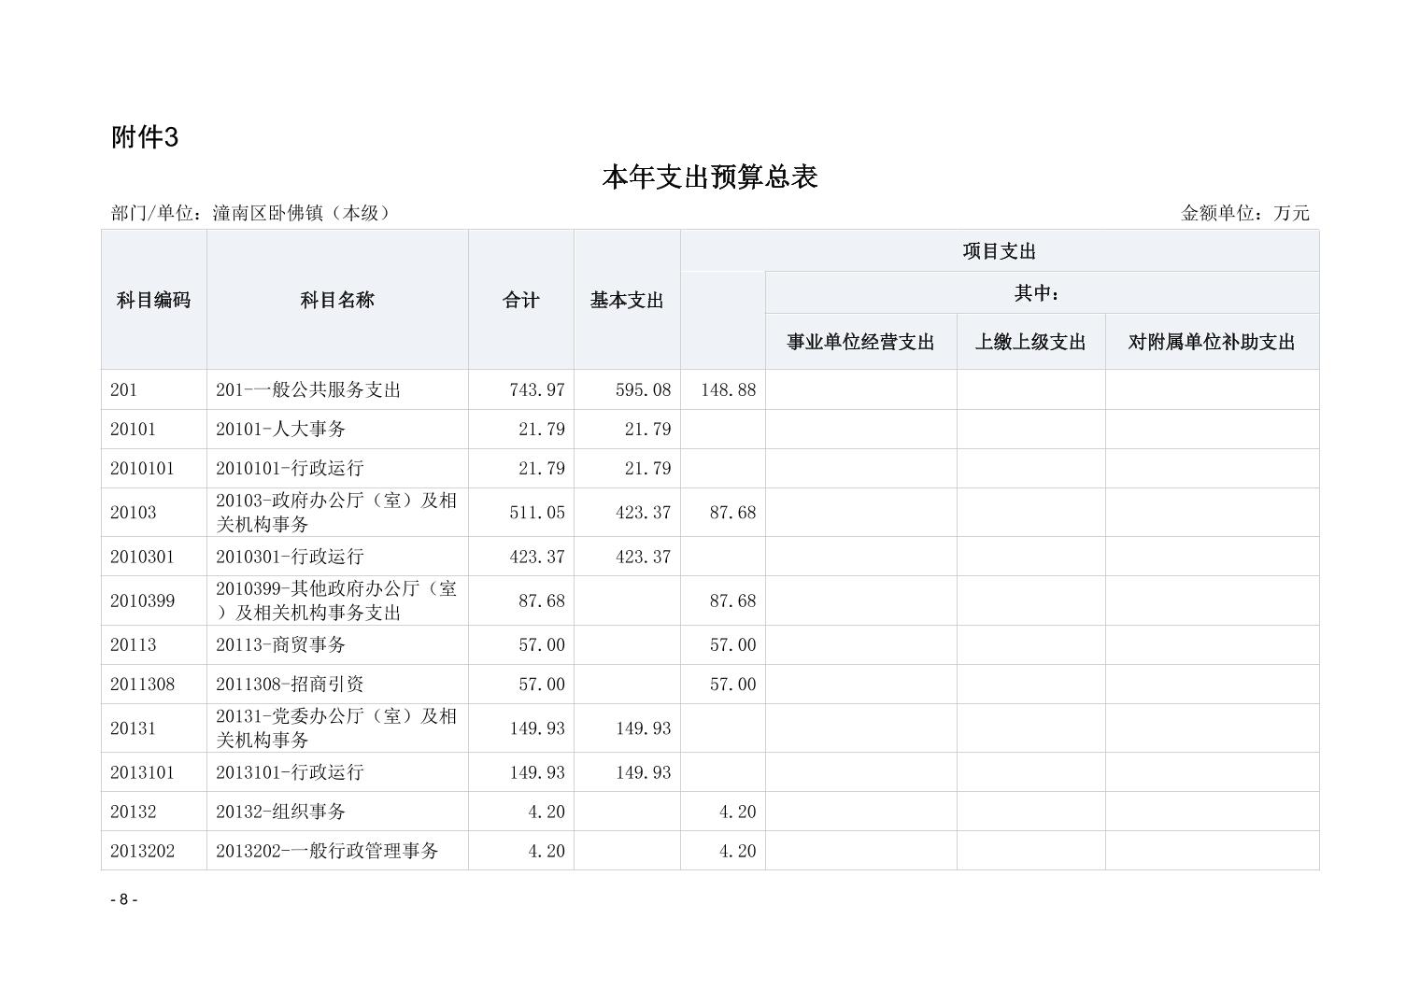Click the 事业单位经营支出 column header

tap(861, 342)
